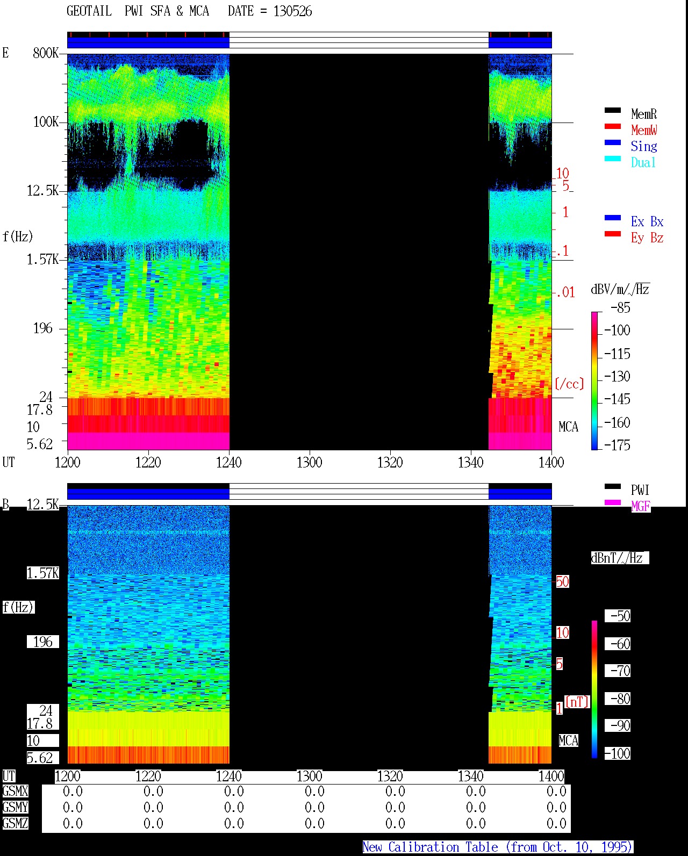The width and height of the screenshot is (688, 856).
Task: Click the GSMX row label
Action: coord(15,791)
